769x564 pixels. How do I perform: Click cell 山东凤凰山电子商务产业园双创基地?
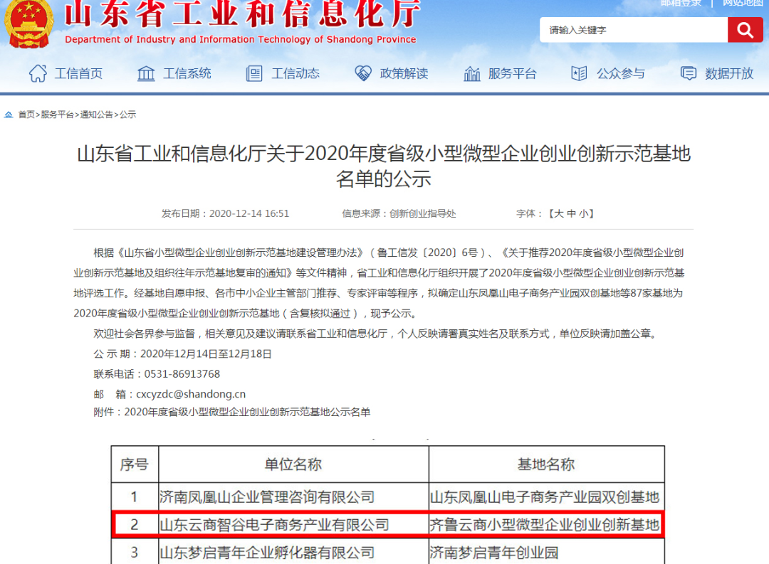pyautogui.click(x=545, y=497)
